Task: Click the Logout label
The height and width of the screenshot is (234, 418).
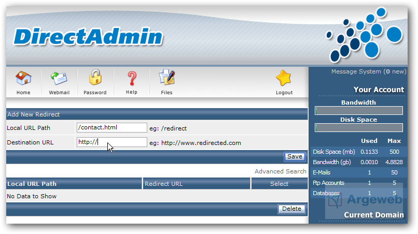Action: tap(284, 92)
